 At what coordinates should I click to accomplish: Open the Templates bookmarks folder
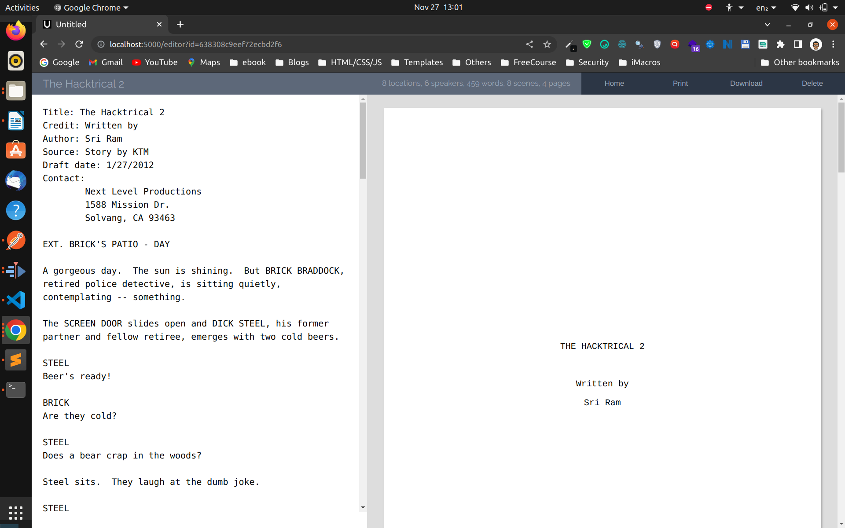[x=417, y=62]
